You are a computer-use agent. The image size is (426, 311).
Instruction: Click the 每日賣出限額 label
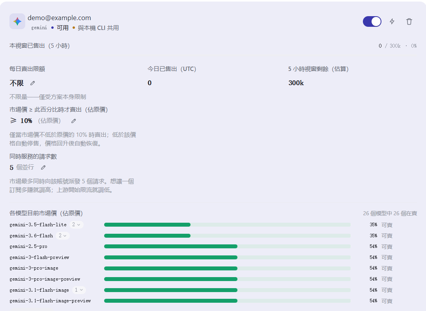pos(27,69)
